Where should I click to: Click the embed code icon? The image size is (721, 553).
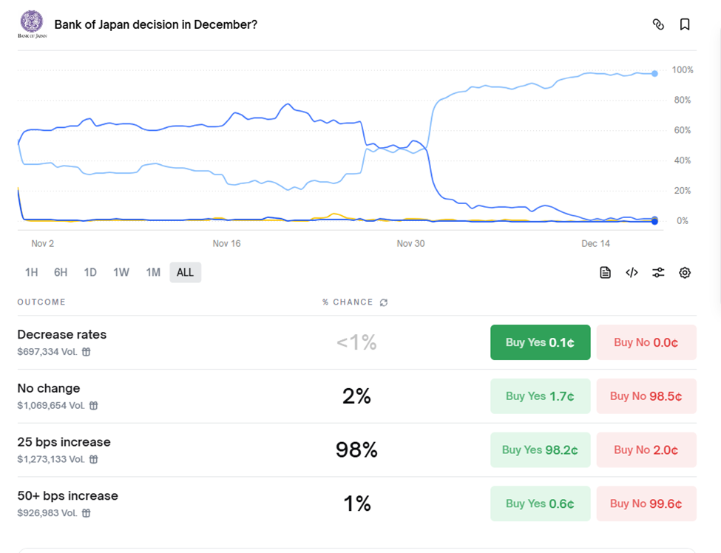(x=632, y=273)
